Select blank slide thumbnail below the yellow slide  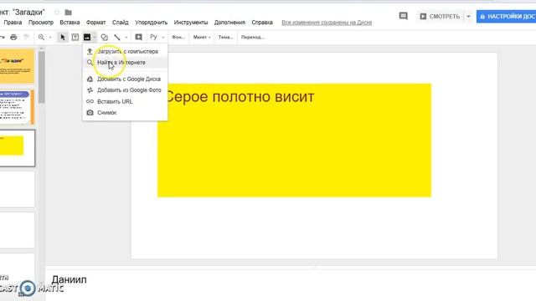pyautogui.click(x=17, y=189)
